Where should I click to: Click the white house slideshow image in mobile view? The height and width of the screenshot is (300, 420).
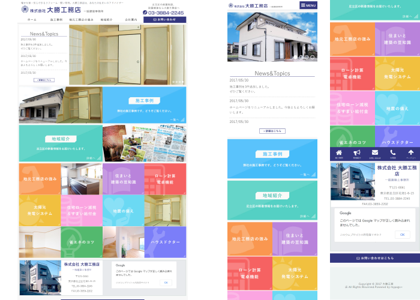pyautogui.click(x=272, y=37)
